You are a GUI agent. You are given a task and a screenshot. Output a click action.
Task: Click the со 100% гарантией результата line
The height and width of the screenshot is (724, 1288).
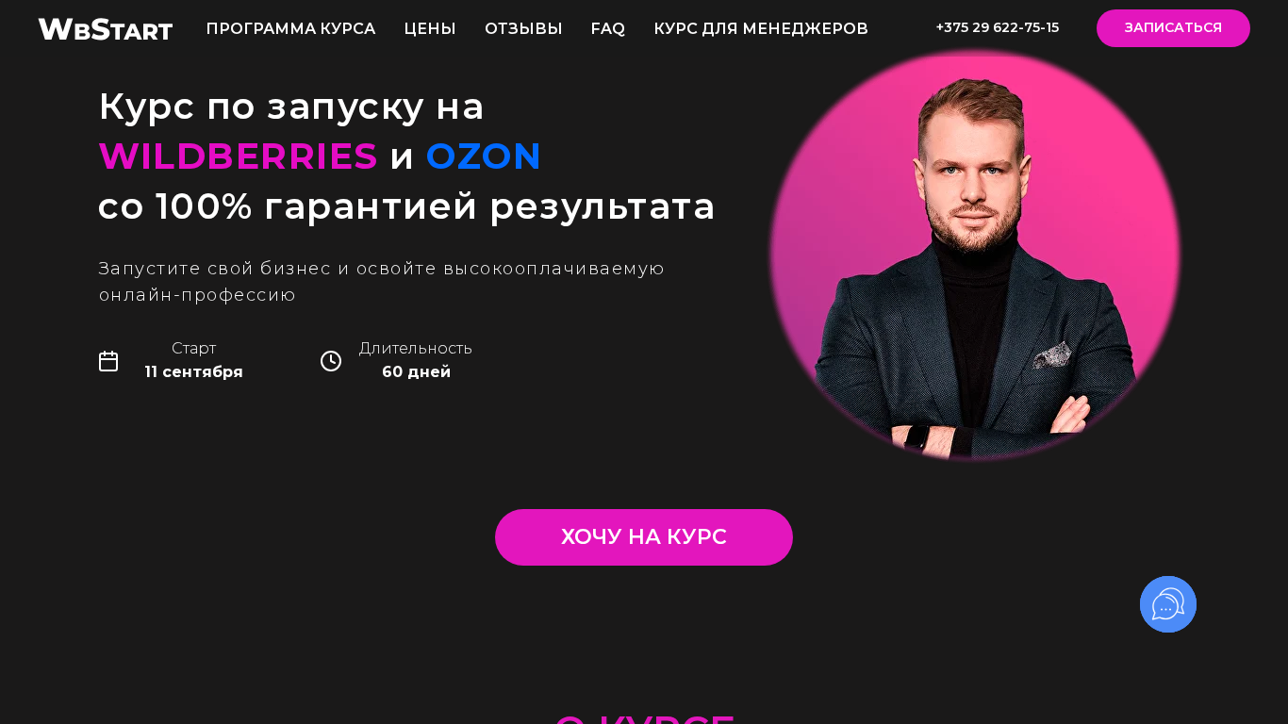tap(406, 206)
